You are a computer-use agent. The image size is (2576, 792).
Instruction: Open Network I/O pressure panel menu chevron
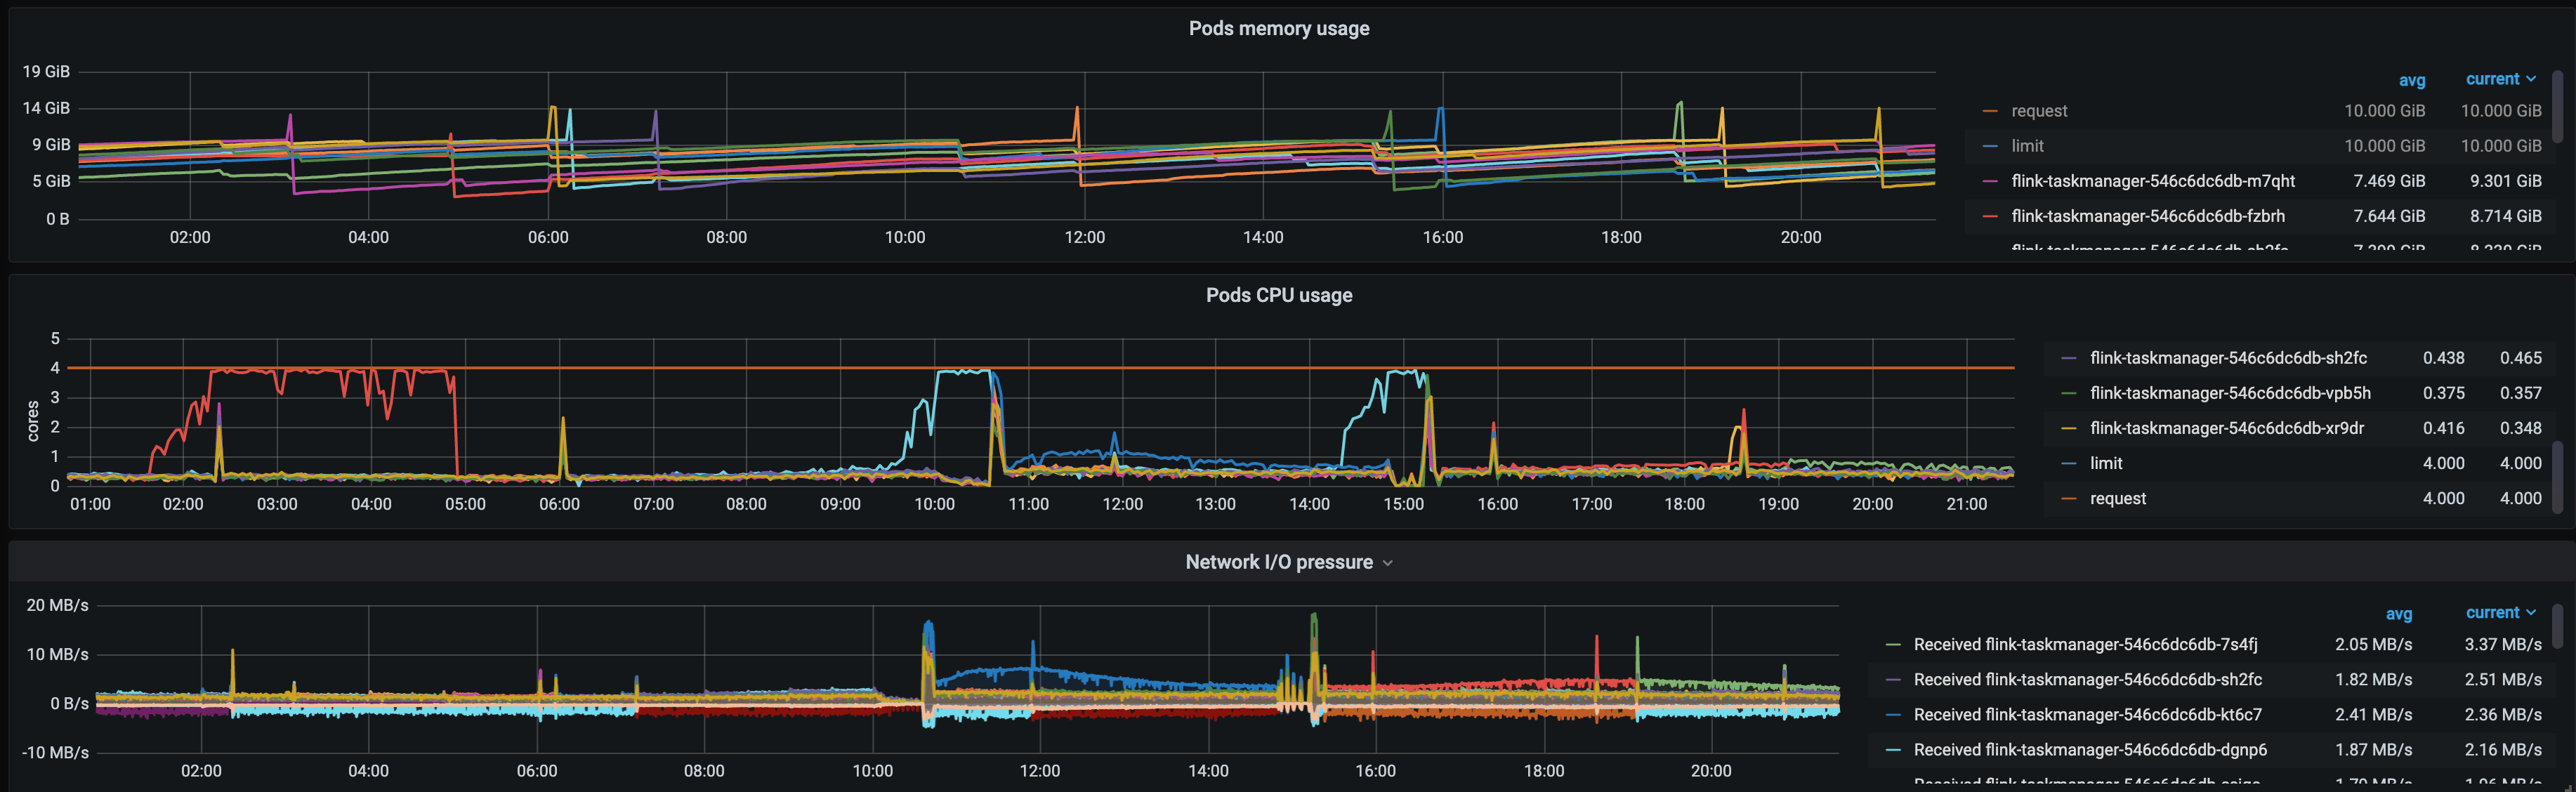point(1388,563)
